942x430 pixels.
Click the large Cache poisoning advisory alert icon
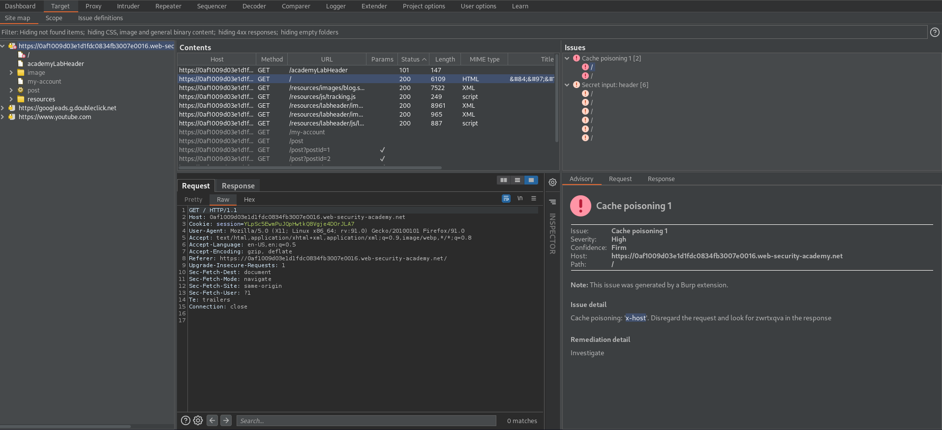pyautogui.click(x=580, y=206)
